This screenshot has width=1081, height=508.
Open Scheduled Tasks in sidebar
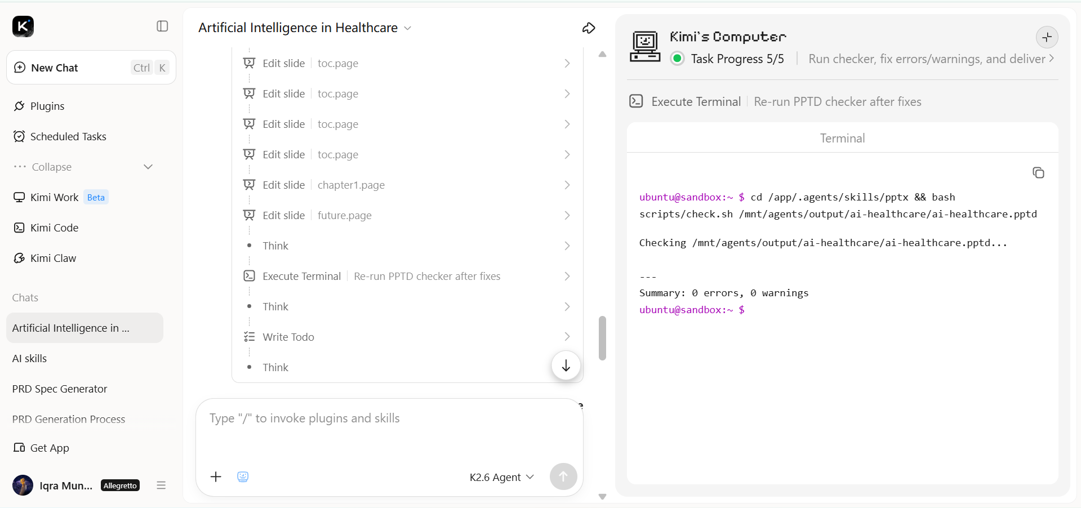pyautogui.click(x=68, y=136)
